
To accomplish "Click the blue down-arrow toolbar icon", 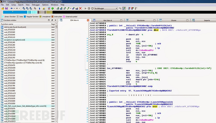I will 39,8.
